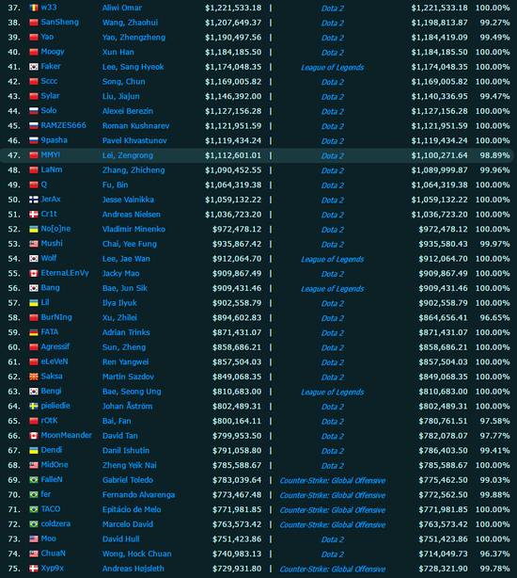
Task: Click the Canada flag beside EternaLEnVy
Action: [x=34, y=273]
